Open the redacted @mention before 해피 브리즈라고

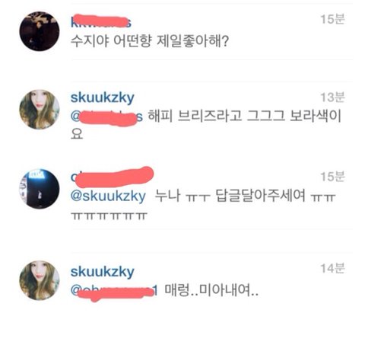tap(106, 117)
